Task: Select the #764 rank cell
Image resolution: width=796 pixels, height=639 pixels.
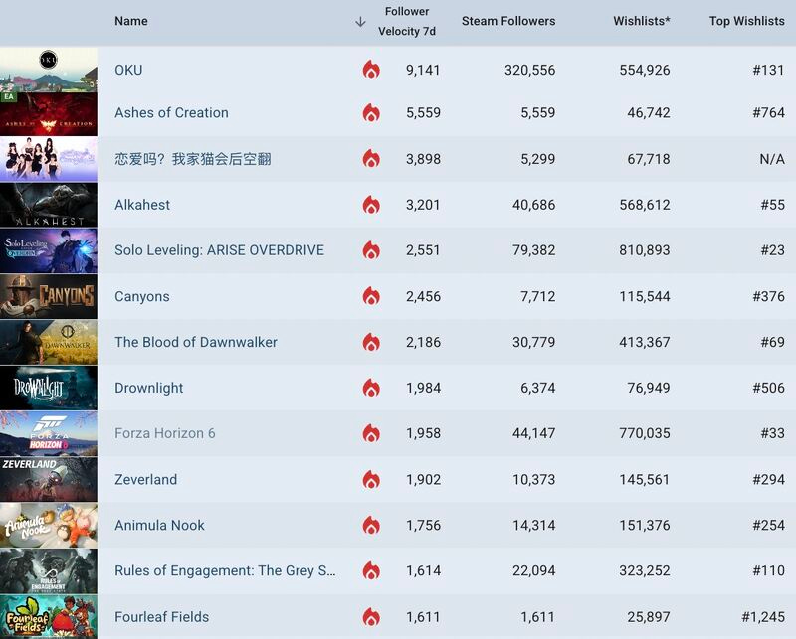Action: click(x=768, y=113)
